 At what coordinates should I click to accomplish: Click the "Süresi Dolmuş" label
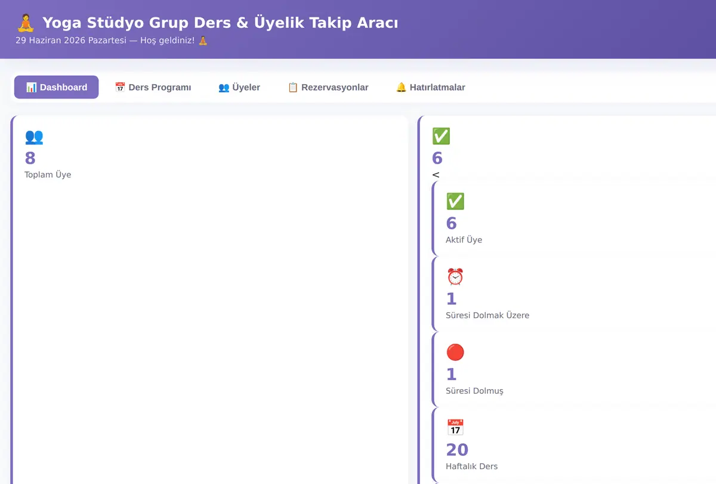(x=474, y=391)
